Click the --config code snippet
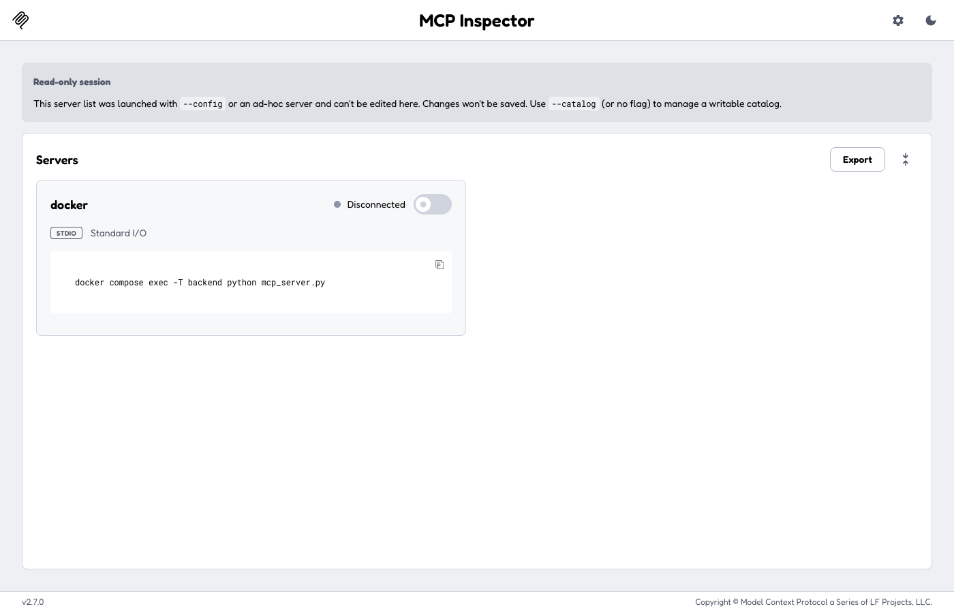 pyautogui.click(x=203, y=104)
